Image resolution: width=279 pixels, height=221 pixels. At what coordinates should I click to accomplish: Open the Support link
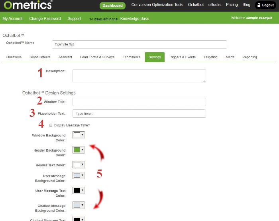click(x=74, y=18)
